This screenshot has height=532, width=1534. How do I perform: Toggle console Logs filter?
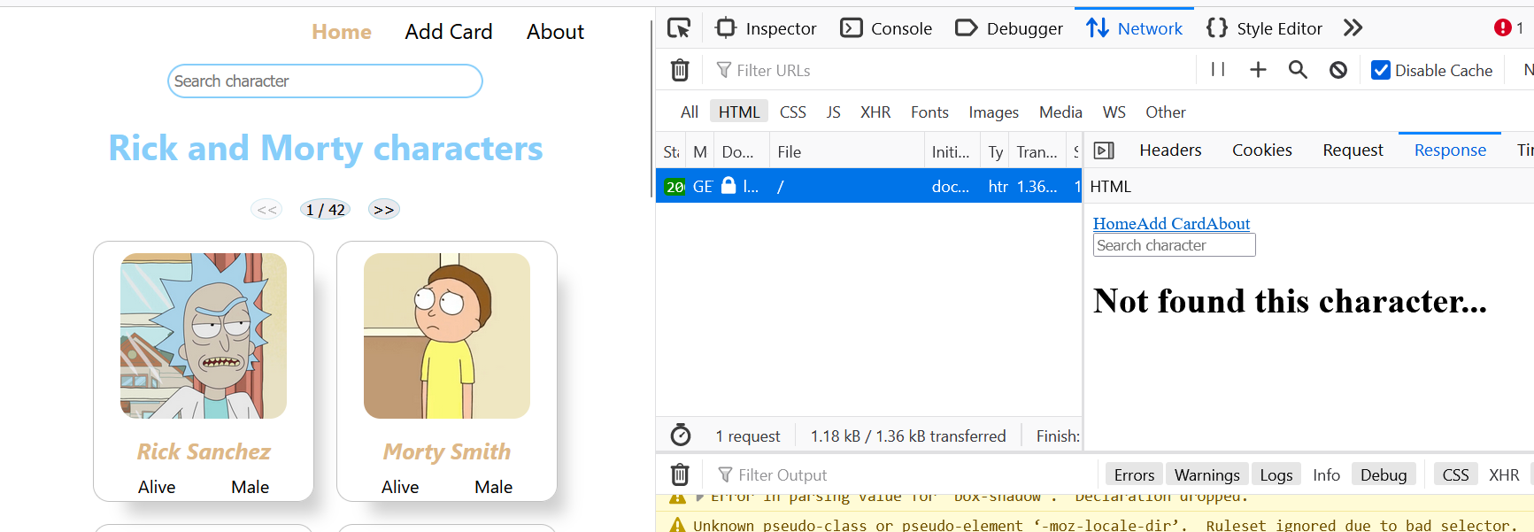(1276, 475)
